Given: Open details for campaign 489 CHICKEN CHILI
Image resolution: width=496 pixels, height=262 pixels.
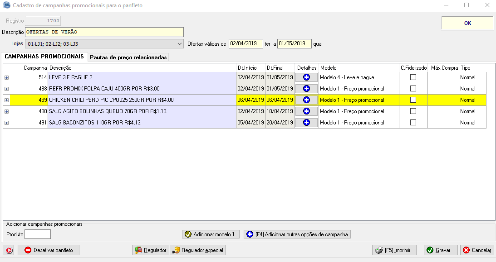Looking at the screenshot, I should coord(306,100).
